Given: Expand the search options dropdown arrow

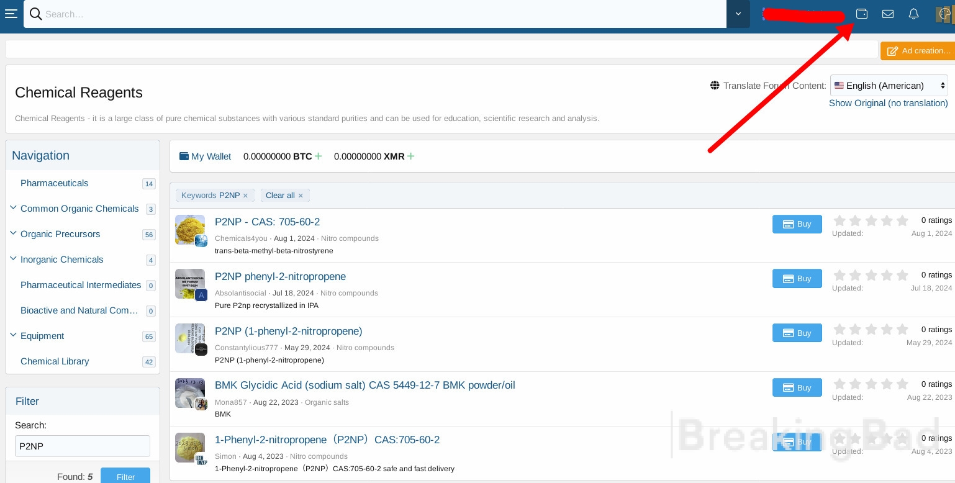Looking at the screenshot, I should coord(738,14).
